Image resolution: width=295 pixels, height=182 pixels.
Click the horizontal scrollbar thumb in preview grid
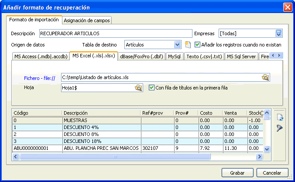coord(115,156)
